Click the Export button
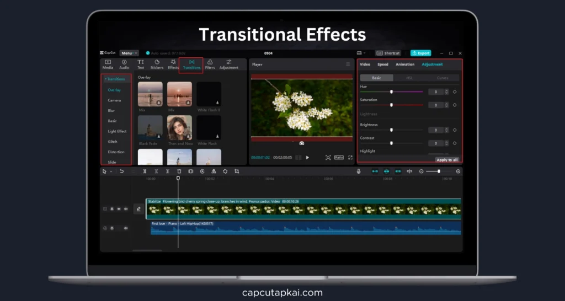 pos(420,53)
